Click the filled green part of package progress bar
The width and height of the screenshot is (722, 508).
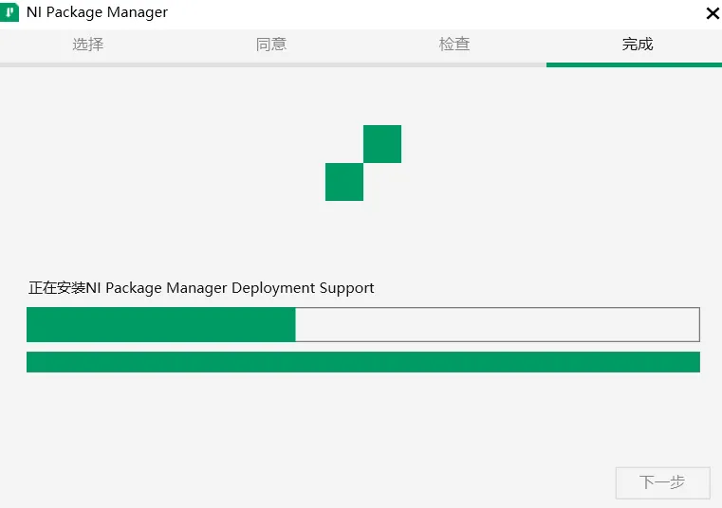click(x=161, y=324)
